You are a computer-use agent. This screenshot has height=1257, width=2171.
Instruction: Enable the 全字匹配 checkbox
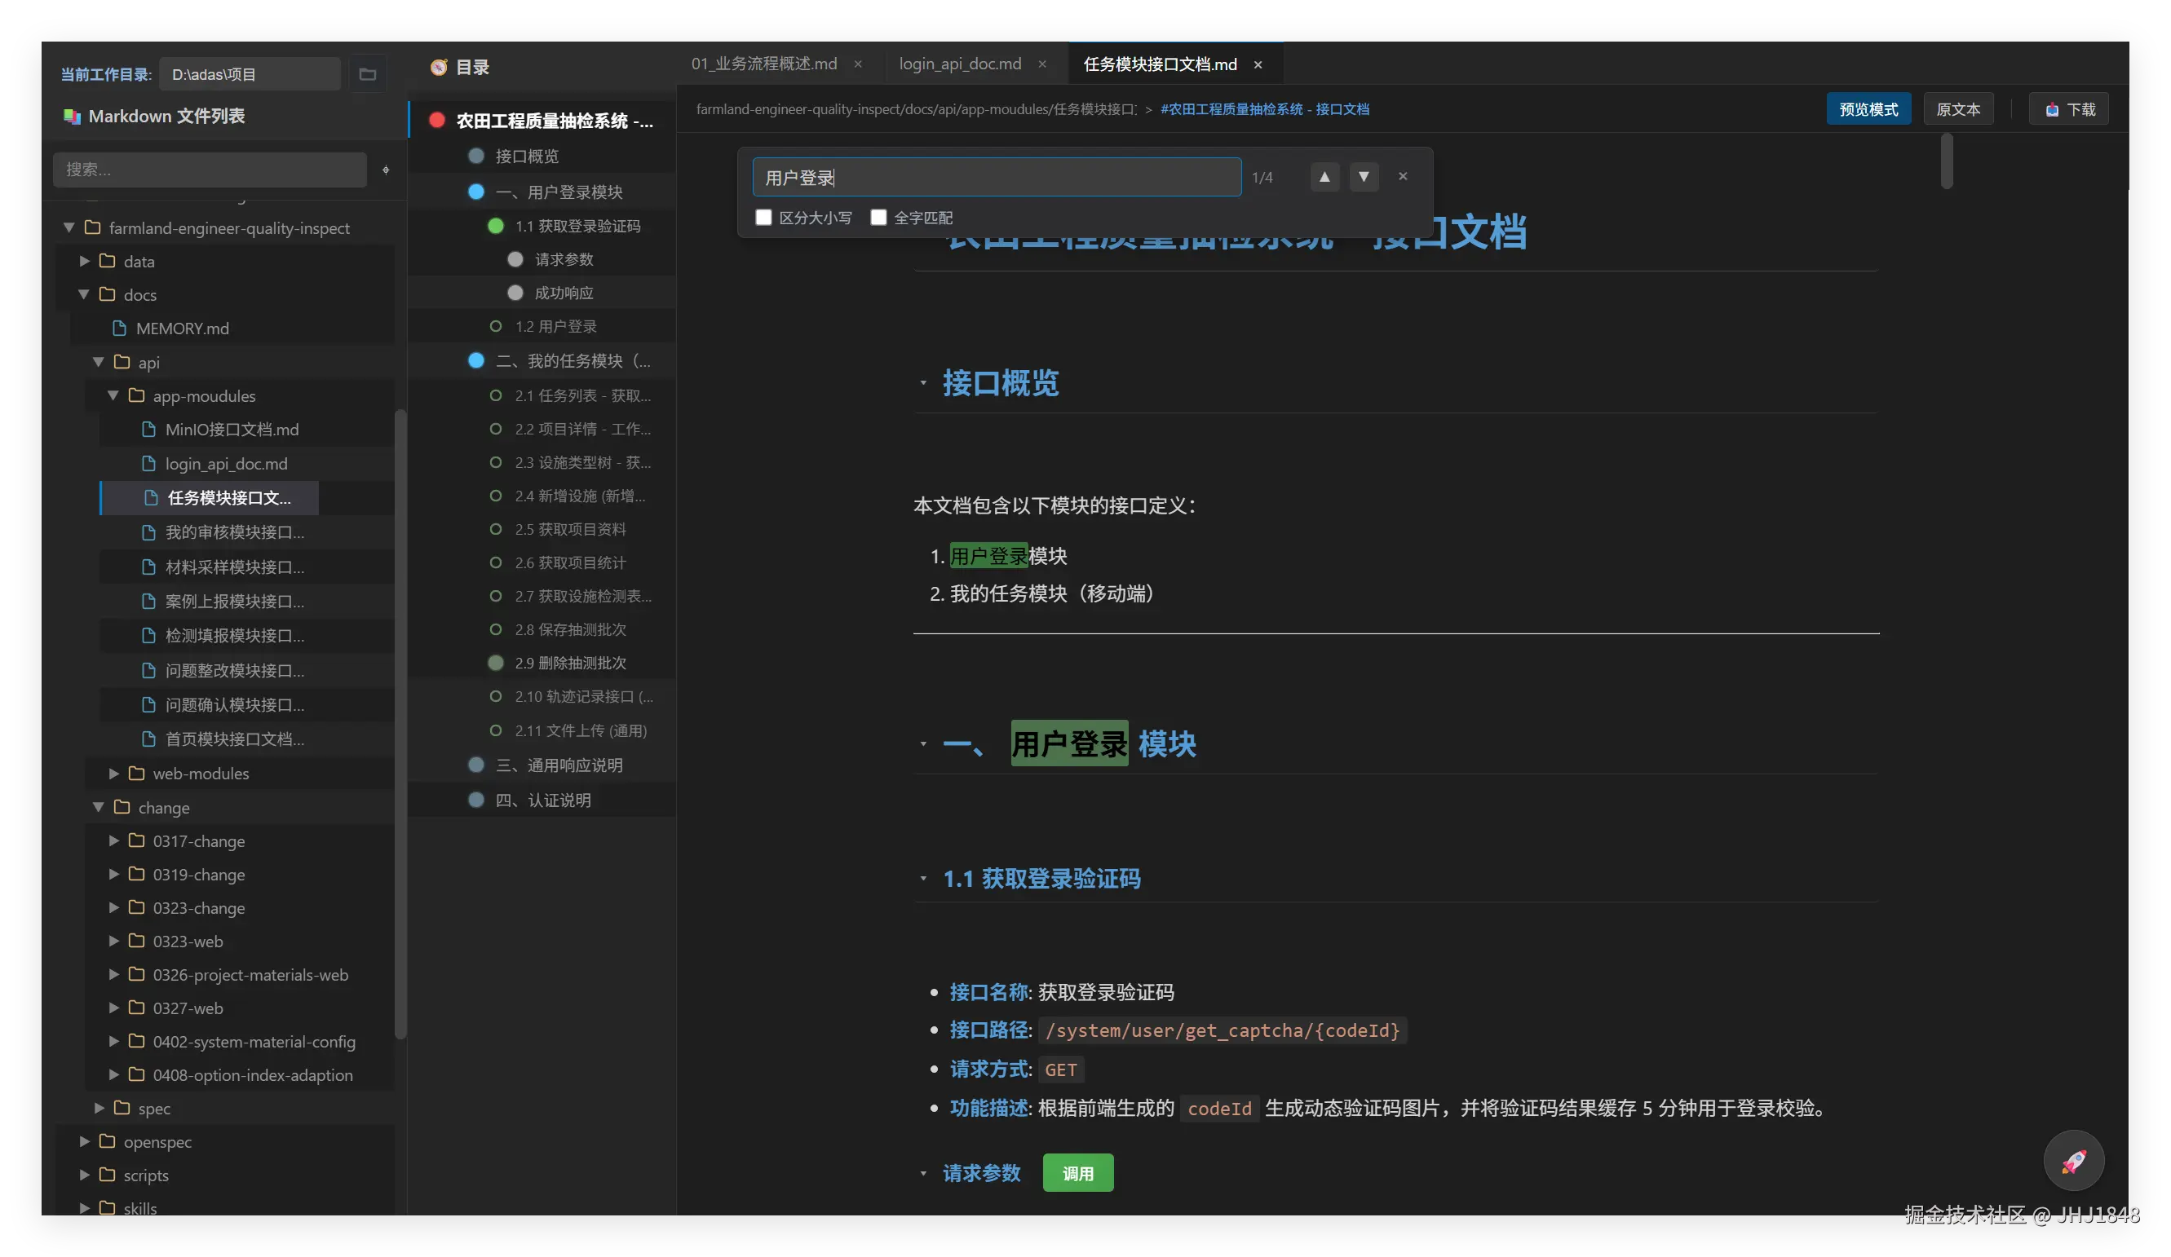tap(878, 217)
